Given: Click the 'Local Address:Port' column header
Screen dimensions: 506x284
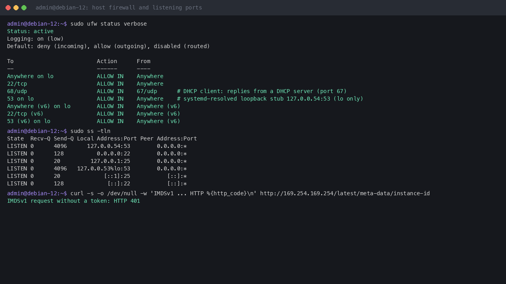Looking at the screenshot, I should [107, 138].
